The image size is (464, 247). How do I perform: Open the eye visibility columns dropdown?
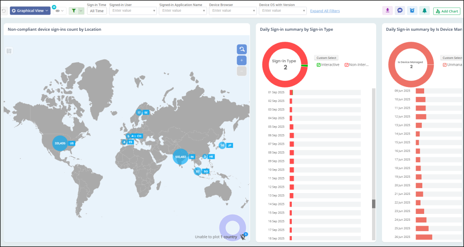(59, 10)
